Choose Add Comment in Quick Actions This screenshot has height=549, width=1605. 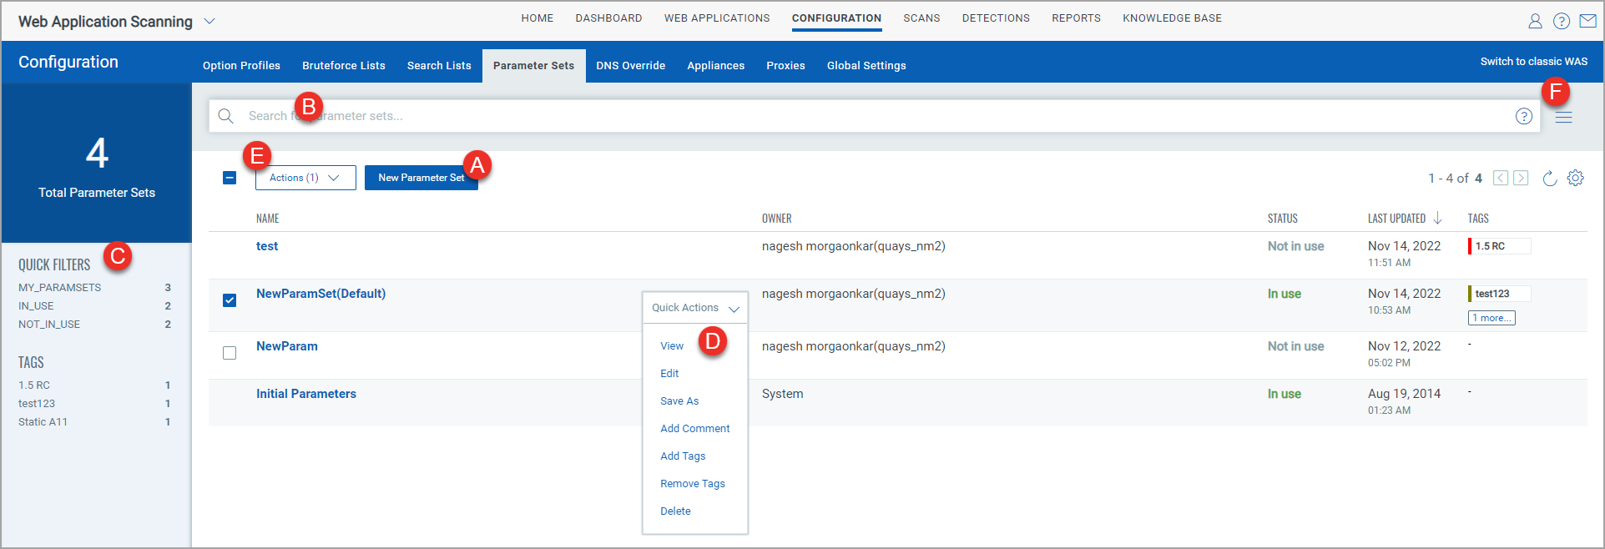(x=694, y=429)
